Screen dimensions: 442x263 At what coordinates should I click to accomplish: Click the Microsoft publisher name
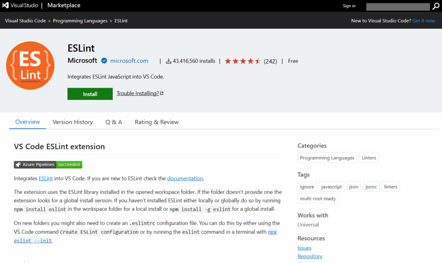pos(82,60)
